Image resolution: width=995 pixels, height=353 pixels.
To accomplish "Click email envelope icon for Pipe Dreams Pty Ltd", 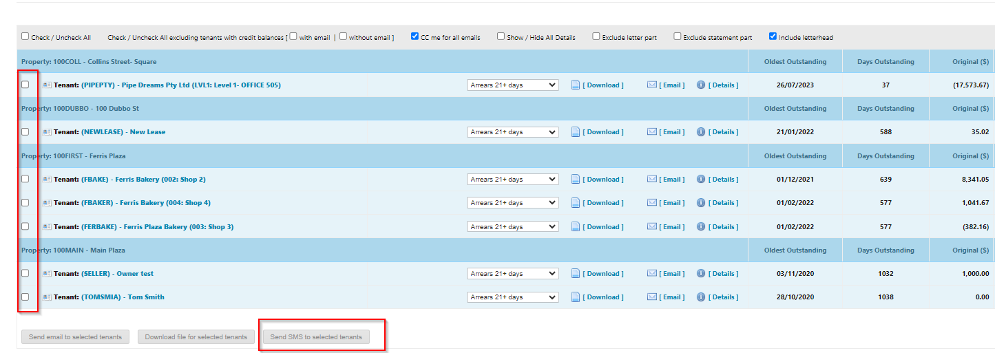I will (x=652, y=85).
